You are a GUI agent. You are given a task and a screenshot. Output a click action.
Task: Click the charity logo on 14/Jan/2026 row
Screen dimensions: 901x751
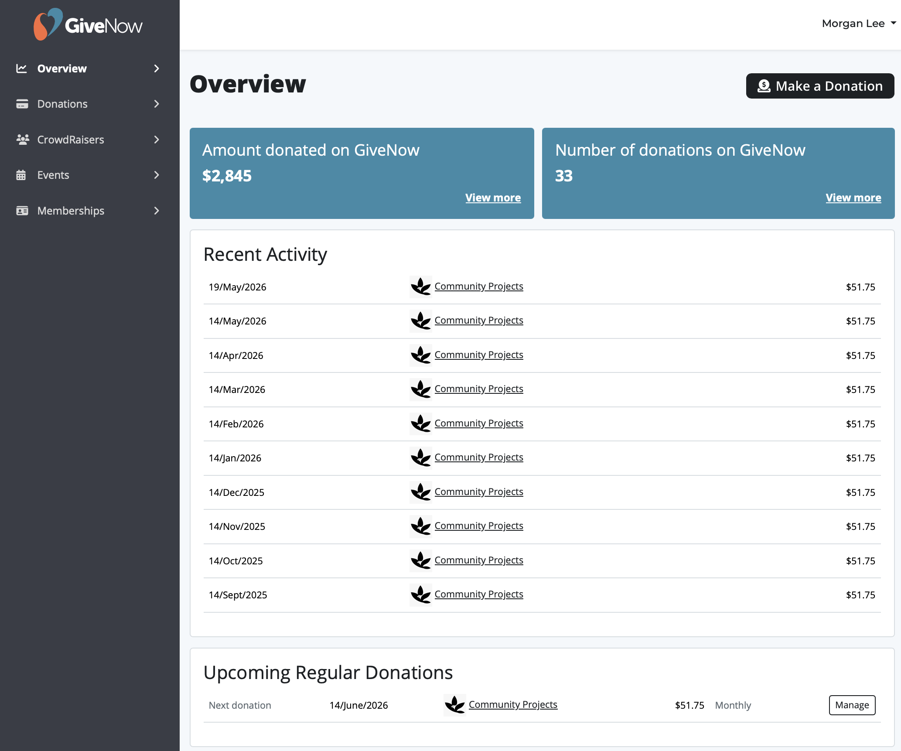pos(421,458)
